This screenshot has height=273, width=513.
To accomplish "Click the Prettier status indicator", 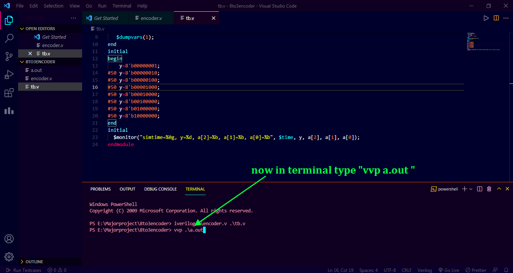I will click(476, 270).
